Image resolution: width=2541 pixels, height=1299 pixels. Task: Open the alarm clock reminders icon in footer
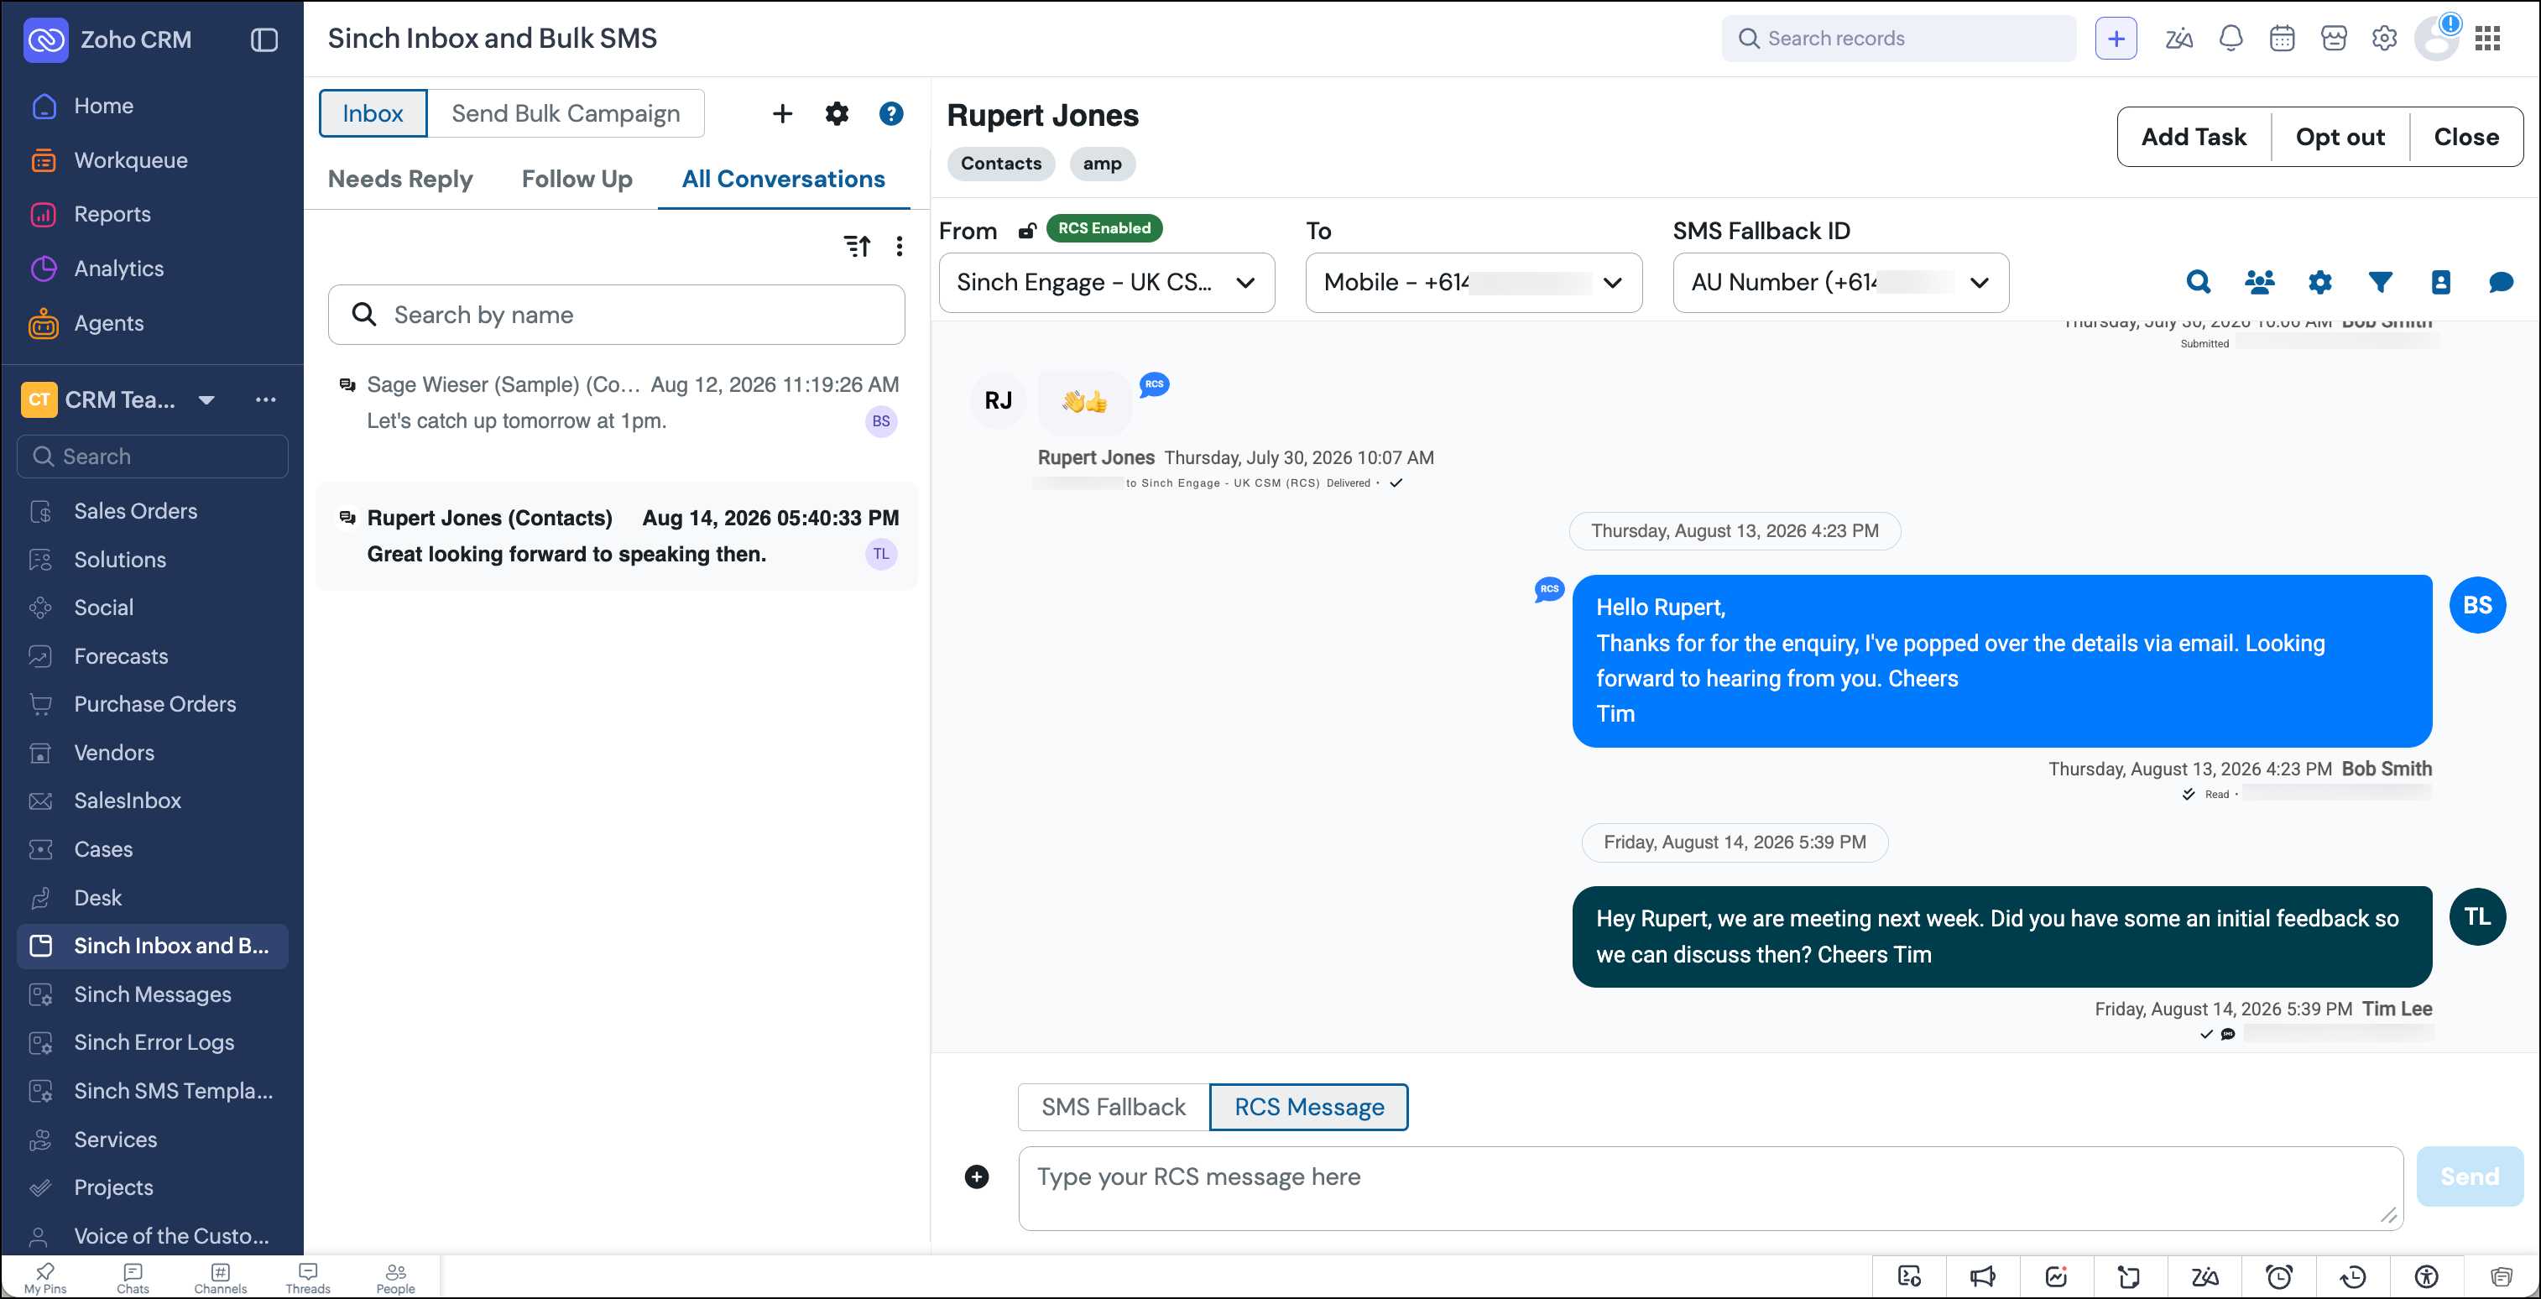coord(2280,1276)
